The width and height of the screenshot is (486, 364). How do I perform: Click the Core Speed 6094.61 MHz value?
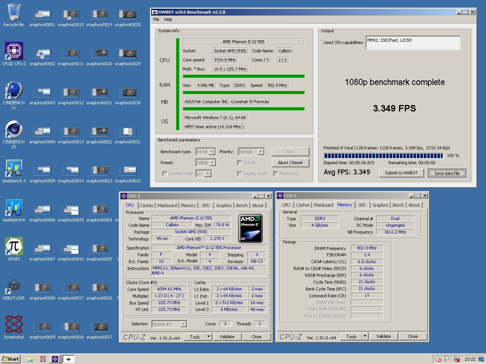point(169,289)
